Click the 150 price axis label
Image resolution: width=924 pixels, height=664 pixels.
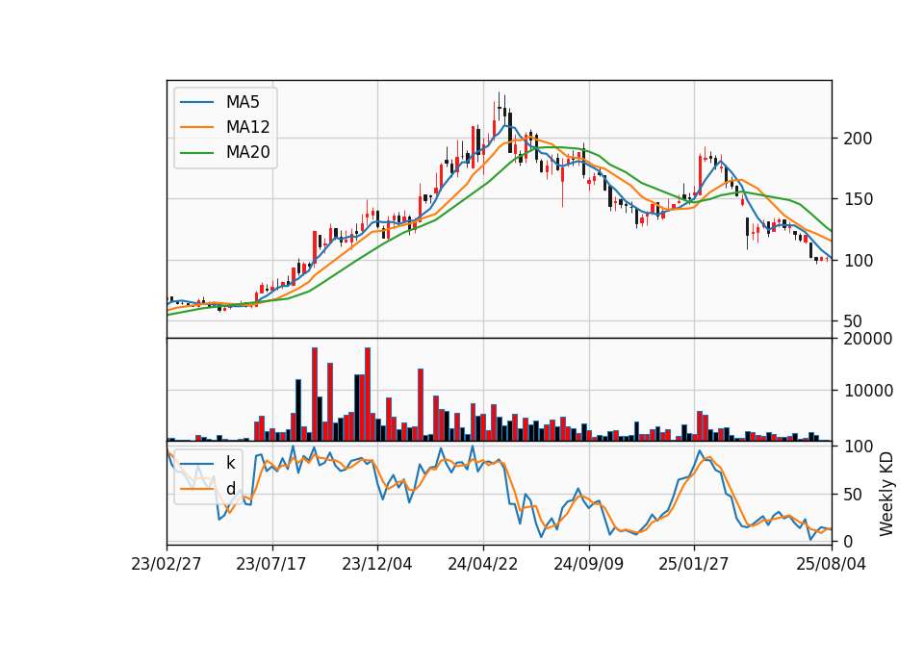click(858, 199)
